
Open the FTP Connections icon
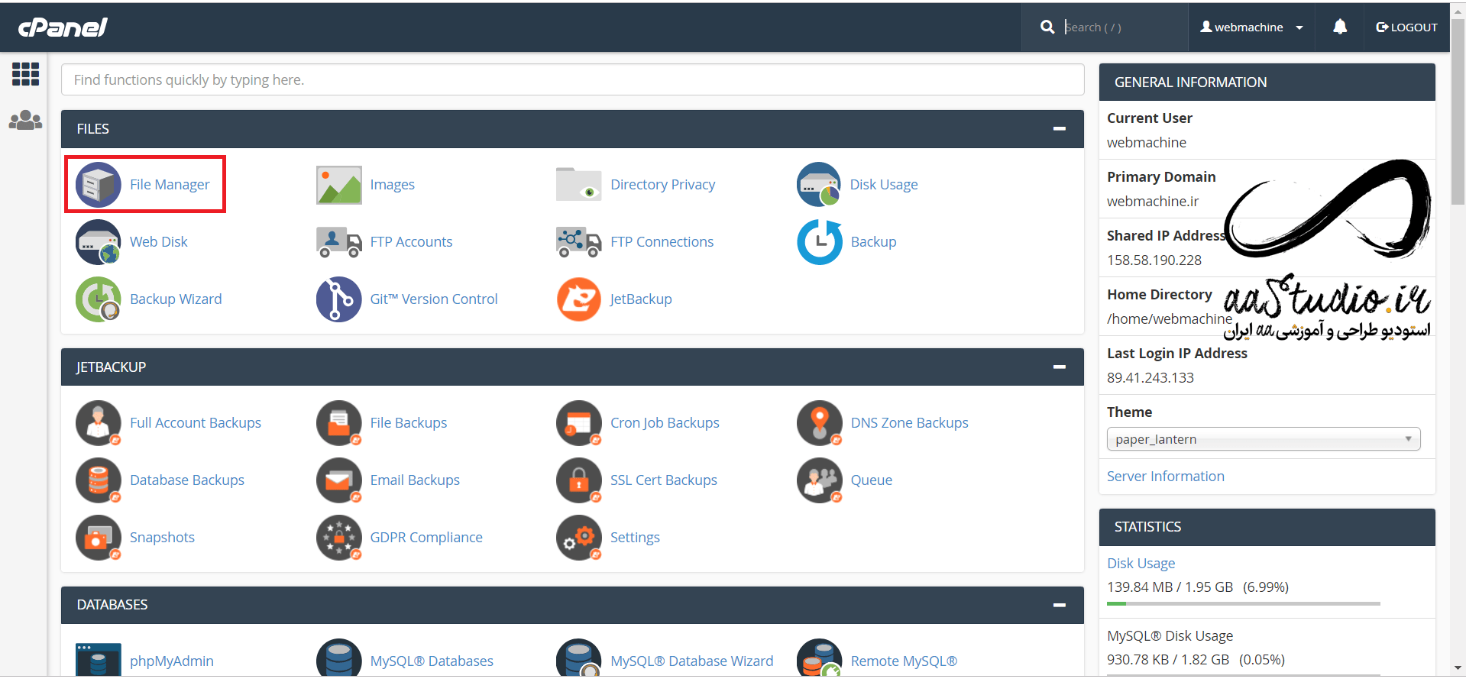click(x=578, y=242)
